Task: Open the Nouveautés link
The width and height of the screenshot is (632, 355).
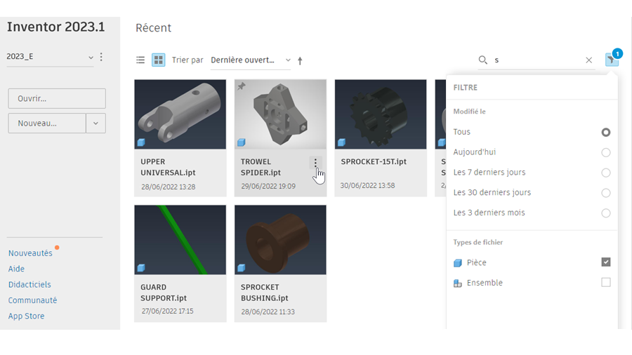Action: pos(30,253)
